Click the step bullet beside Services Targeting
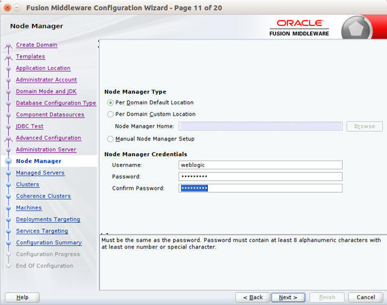The image size is (387, 305). click(8, 231)
